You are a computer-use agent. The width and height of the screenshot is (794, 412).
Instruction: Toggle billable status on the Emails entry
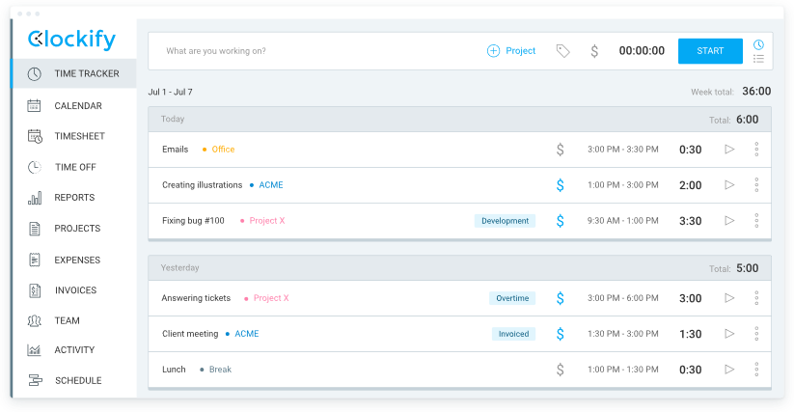pyautogui.click(x=560, y=150)
